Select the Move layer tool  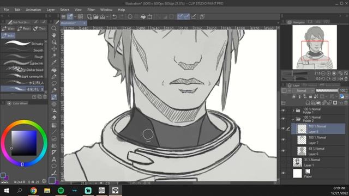coord(54,49)
